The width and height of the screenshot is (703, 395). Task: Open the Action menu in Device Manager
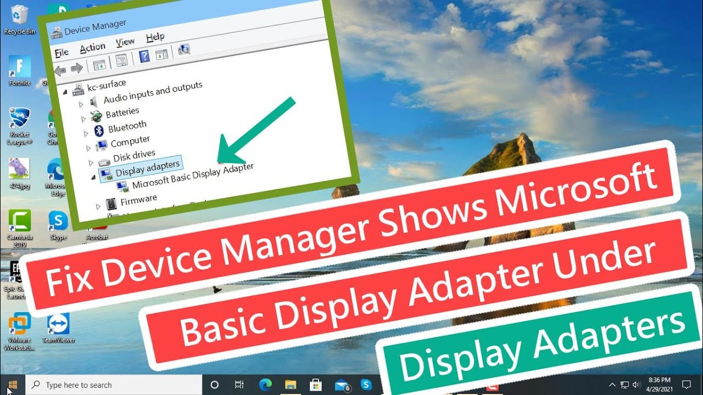[x=92, y=48]
